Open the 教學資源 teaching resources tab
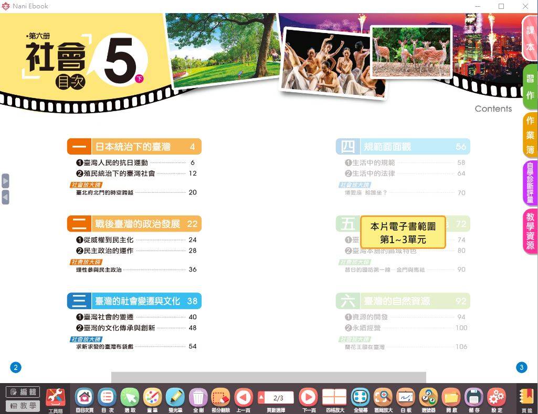The width and height of the screenshot is (538, 414). point(530,231)
